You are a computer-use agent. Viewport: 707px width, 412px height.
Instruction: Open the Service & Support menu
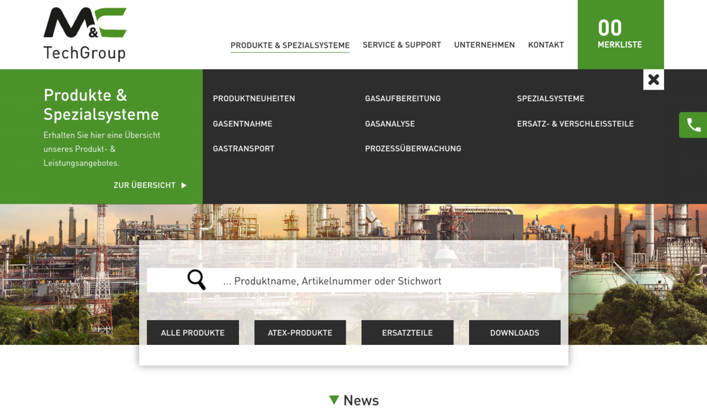pyautogui.click(x=402, y=45)
